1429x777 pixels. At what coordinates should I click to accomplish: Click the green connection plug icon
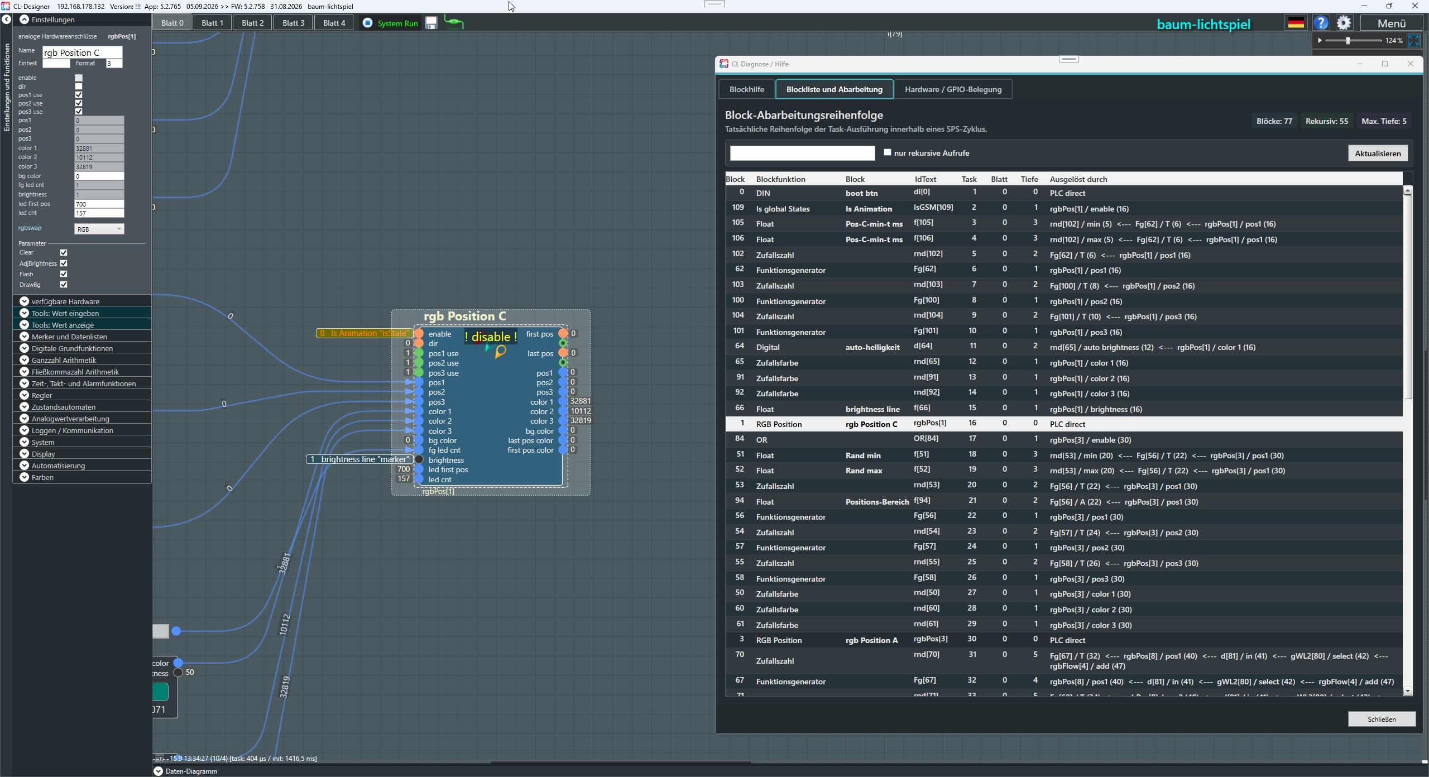(454, 22)
